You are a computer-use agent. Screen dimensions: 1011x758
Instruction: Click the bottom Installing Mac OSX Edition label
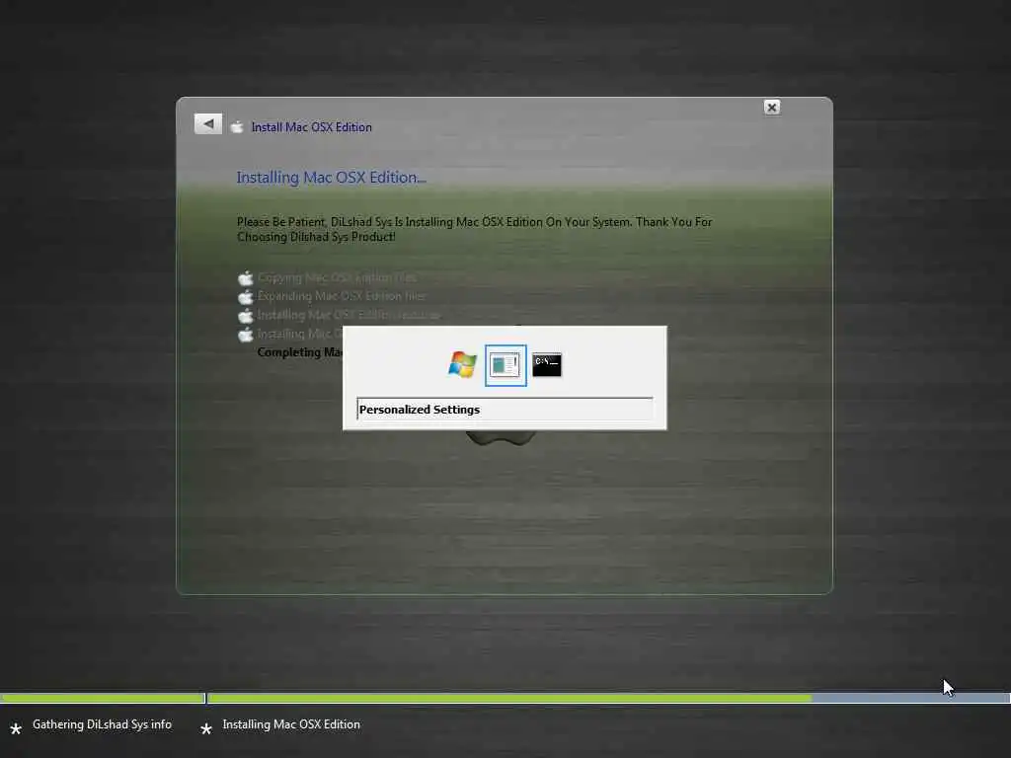pyautogui.click(x=291, y=724)
